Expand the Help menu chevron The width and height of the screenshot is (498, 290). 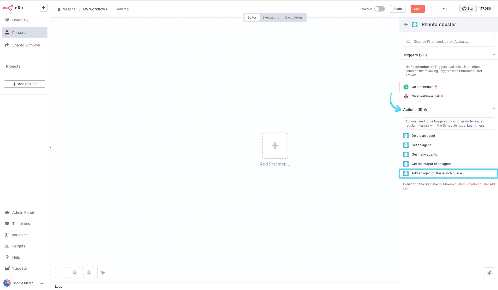tap(41, 257)
